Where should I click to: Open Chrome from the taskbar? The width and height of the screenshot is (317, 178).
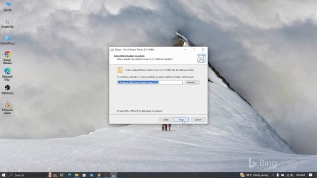pos(99,175)
